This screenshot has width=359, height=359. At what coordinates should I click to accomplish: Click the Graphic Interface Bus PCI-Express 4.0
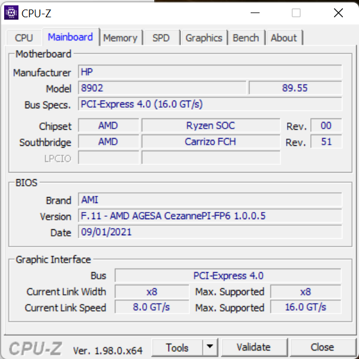(x=228, y=276)
